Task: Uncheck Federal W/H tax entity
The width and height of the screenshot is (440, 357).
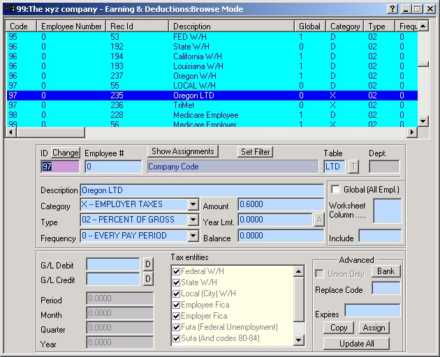Action: [x=177, y=271]
